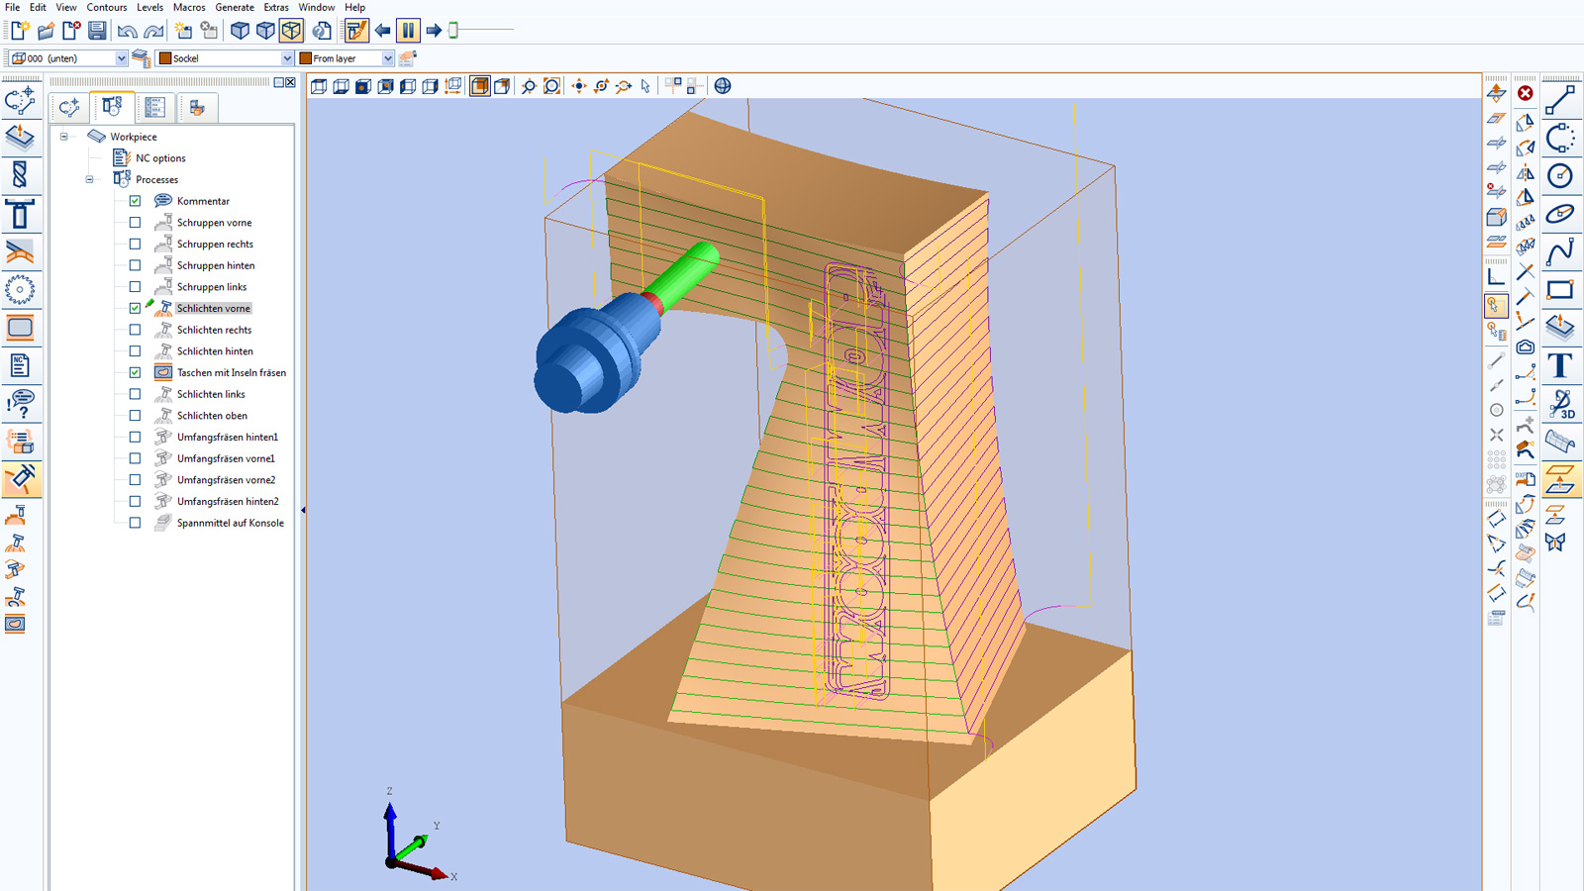The width and height of the screenshot is (1584, 891).
Task: Enable the Schlichten oben checkbox
Action: (x=135, y=416)
